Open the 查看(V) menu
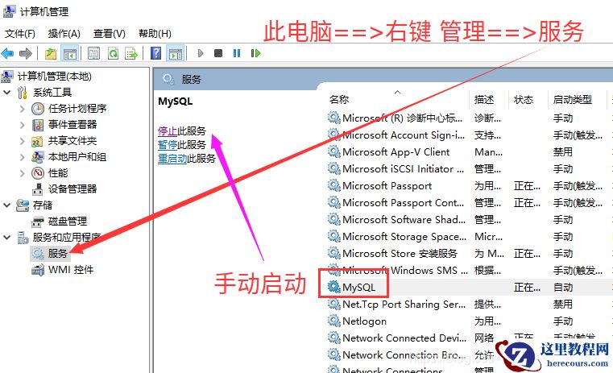Screen dimensions: 613x373 [x=110, y=34]
